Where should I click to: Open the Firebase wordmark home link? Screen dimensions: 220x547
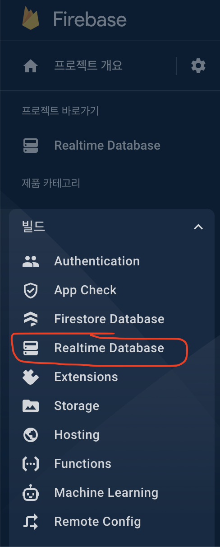(x=90, y=19)
